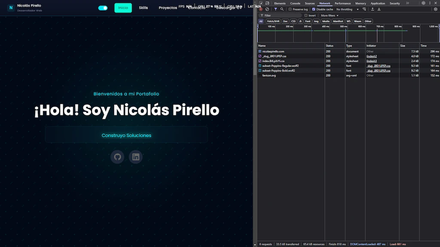
Task: Toggle the device toolbar icon
Action: point(267,3)
